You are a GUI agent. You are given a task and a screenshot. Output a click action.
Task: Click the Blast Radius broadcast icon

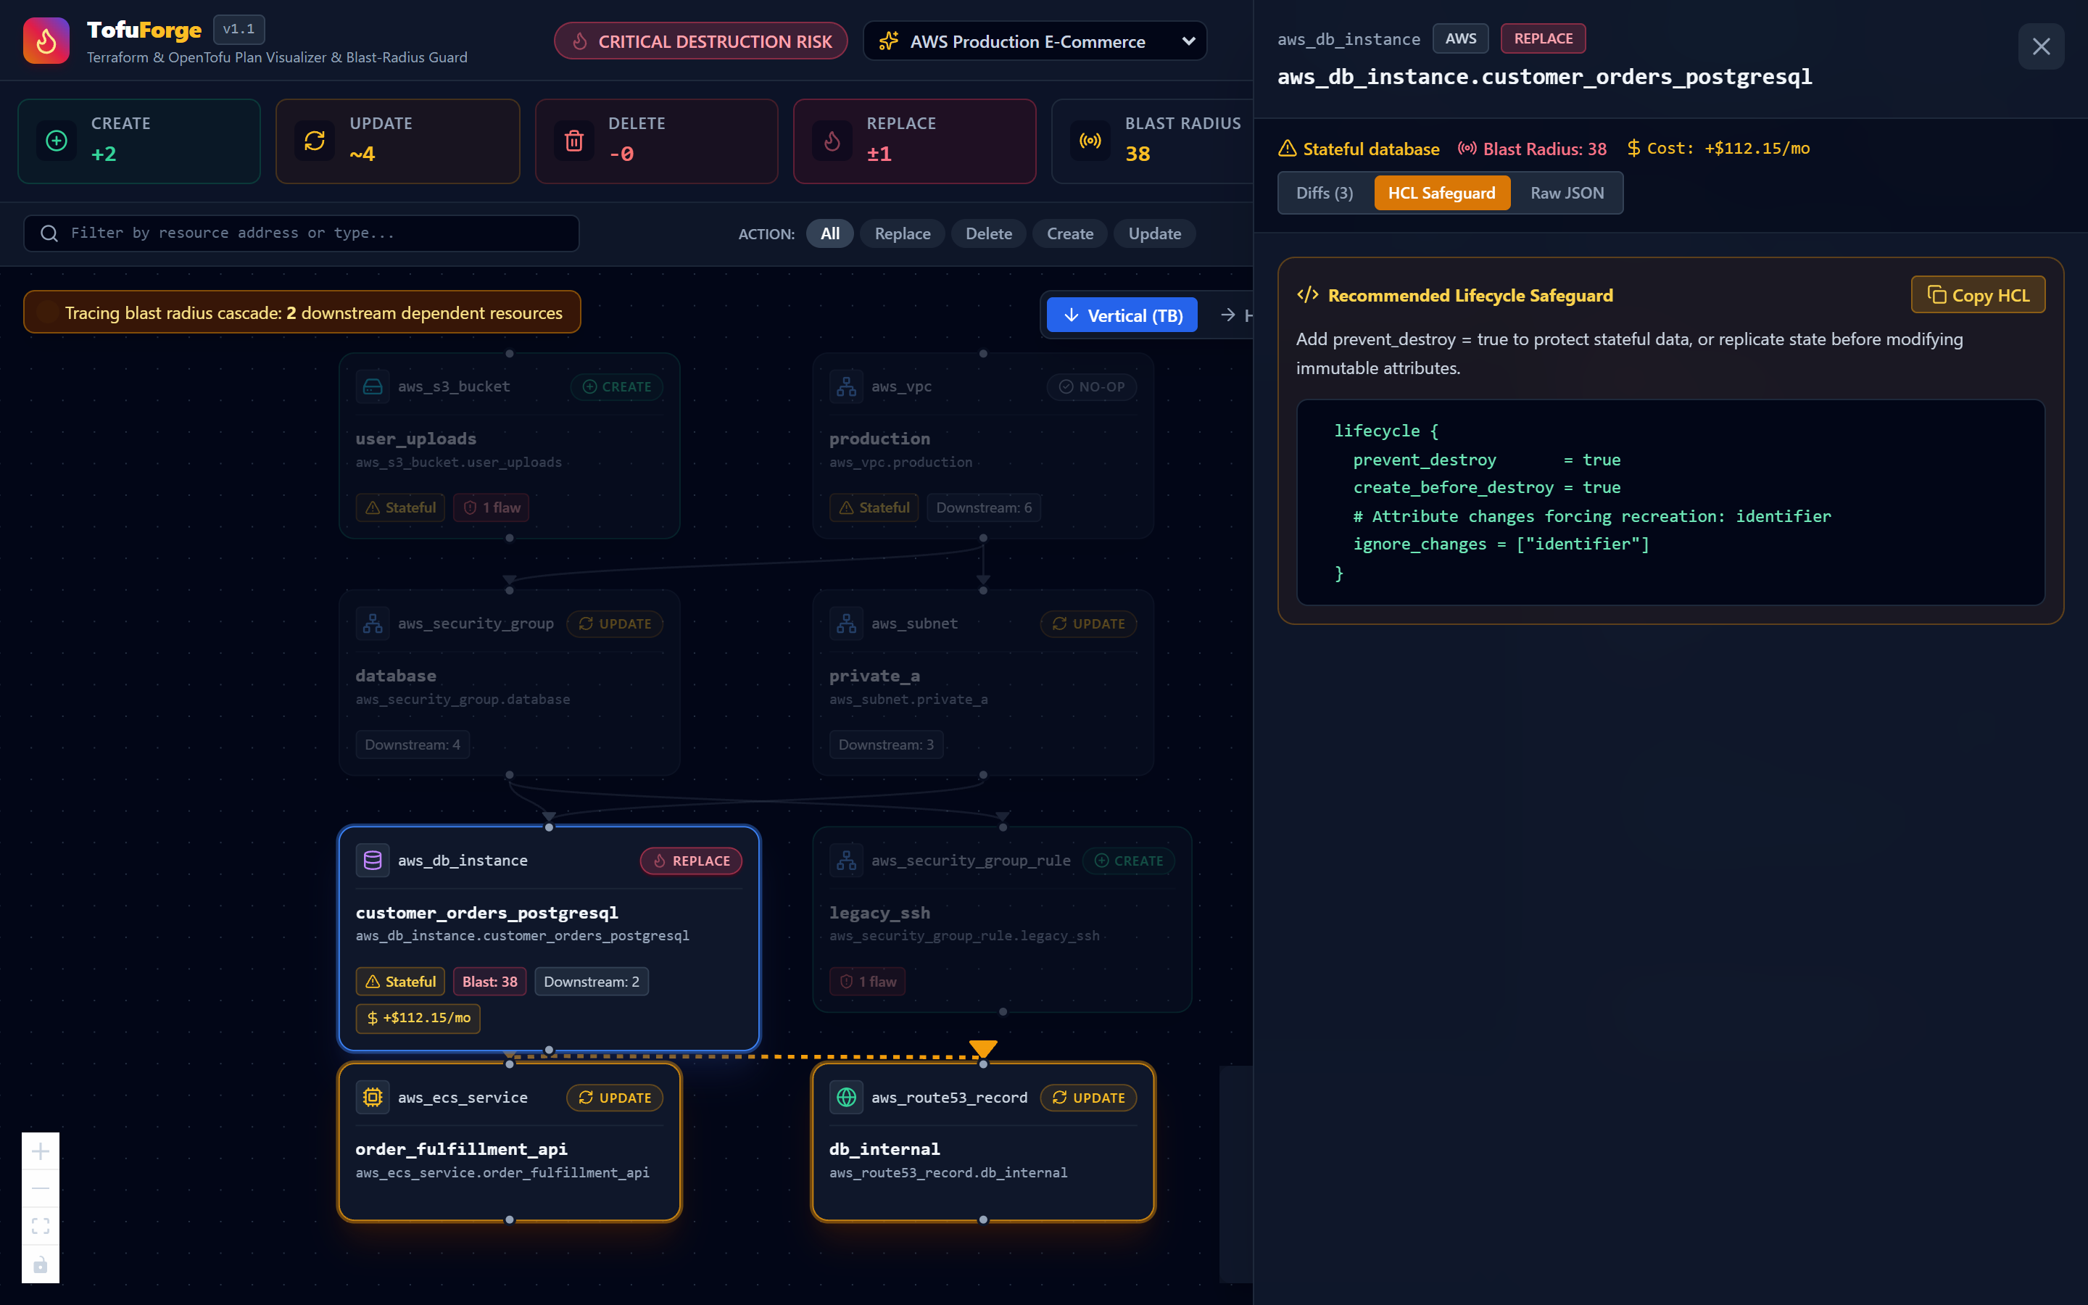pos(1090,140)
